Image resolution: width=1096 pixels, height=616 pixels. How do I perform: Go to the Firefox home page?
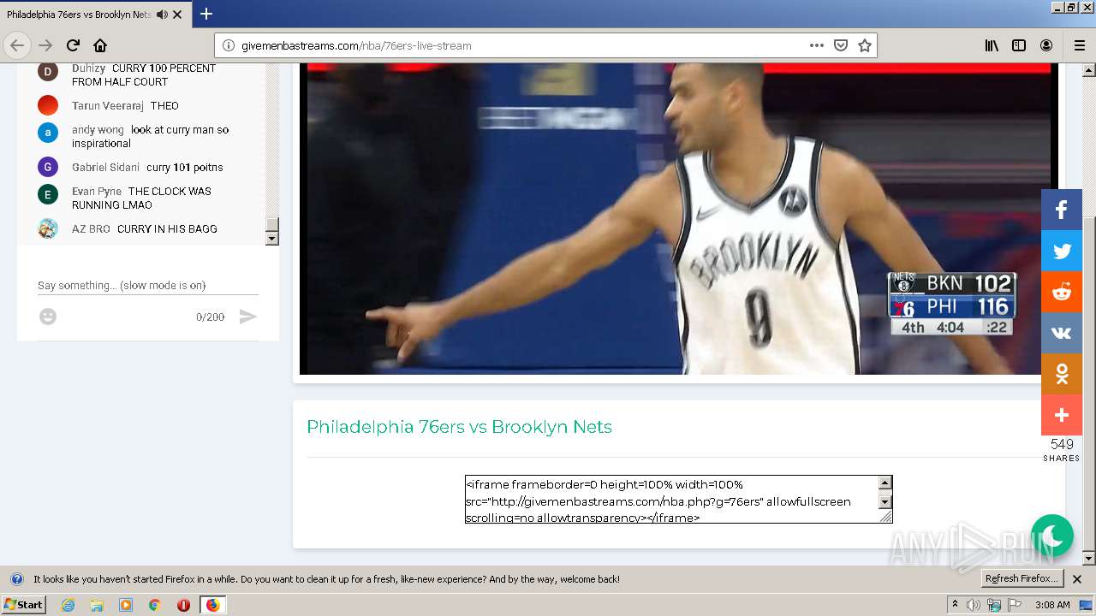pos(100,45)
